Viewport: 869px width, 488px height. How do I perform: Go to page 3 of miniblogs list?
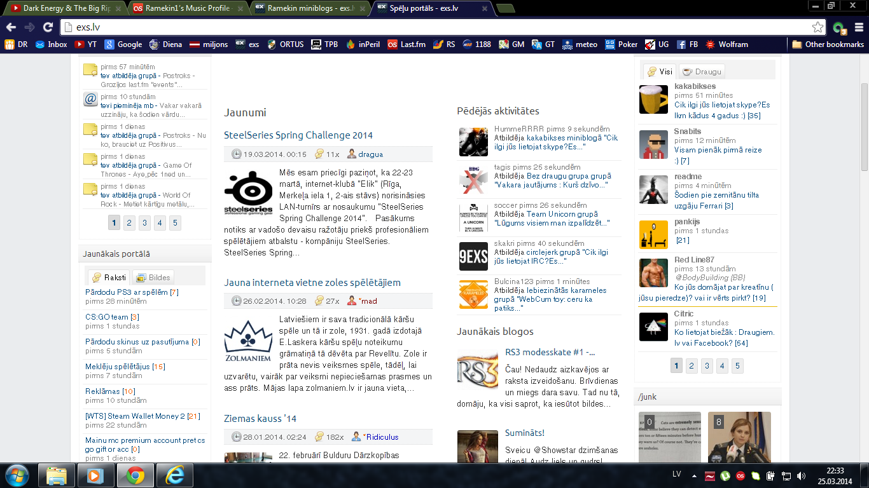tap(707, 365)
